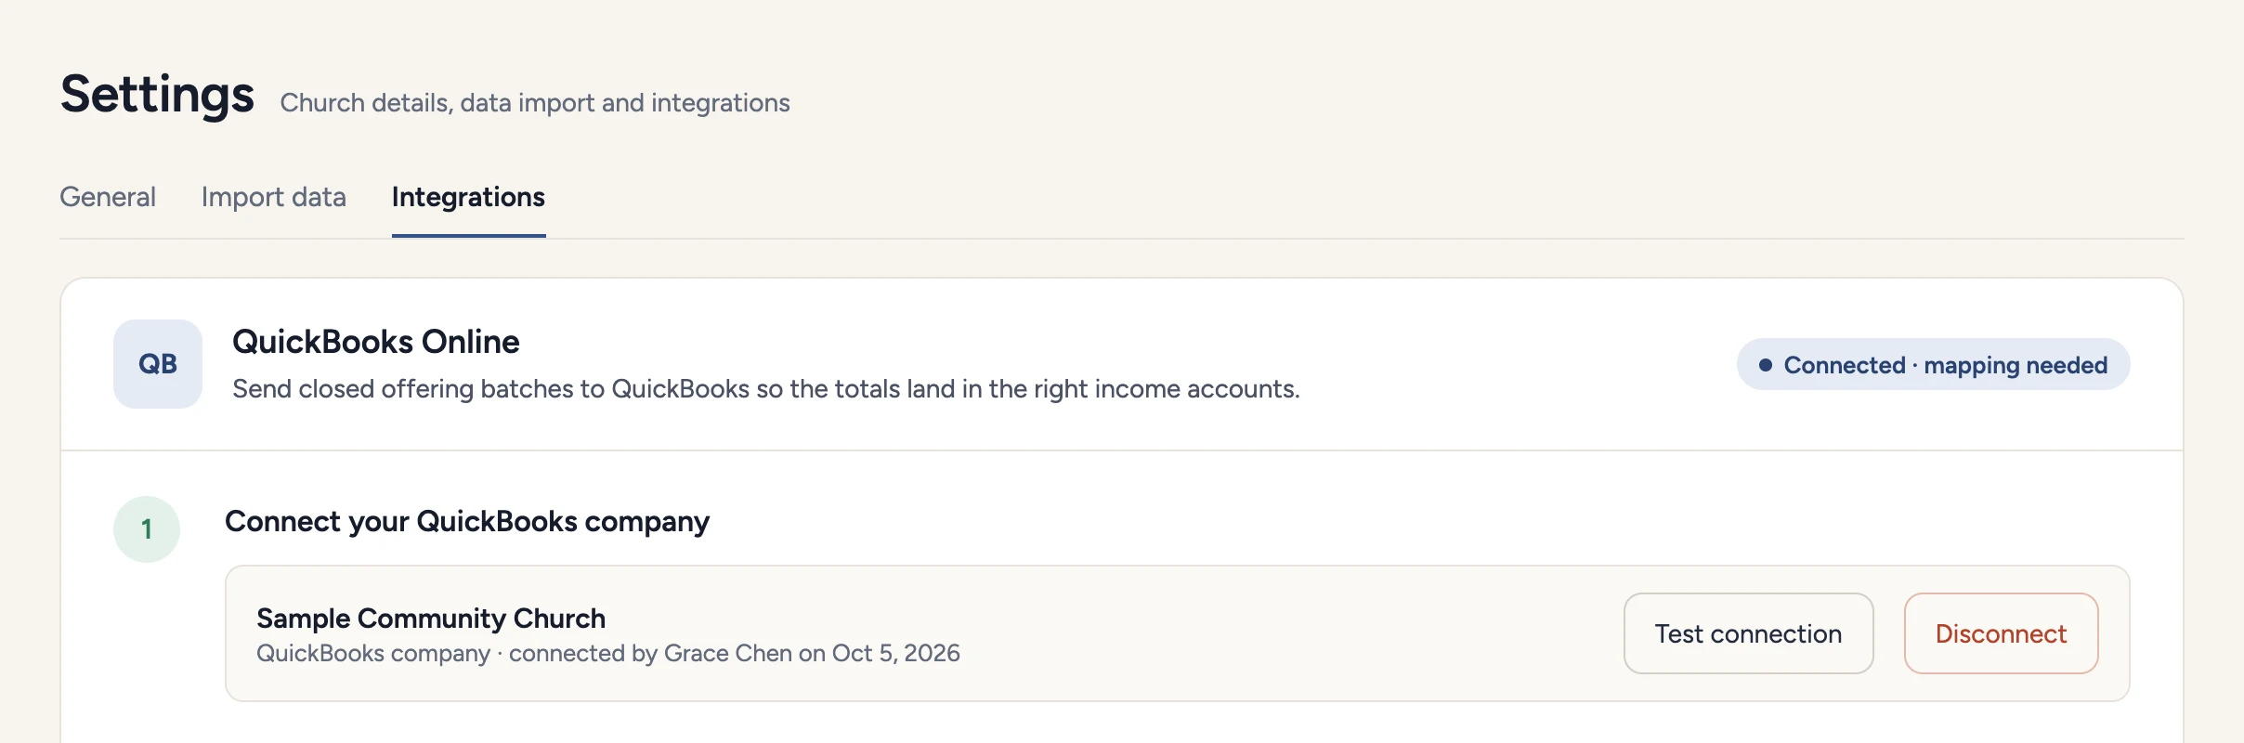Click the QuickBooks Online title
2244x743 pixels.
[376, 342]
